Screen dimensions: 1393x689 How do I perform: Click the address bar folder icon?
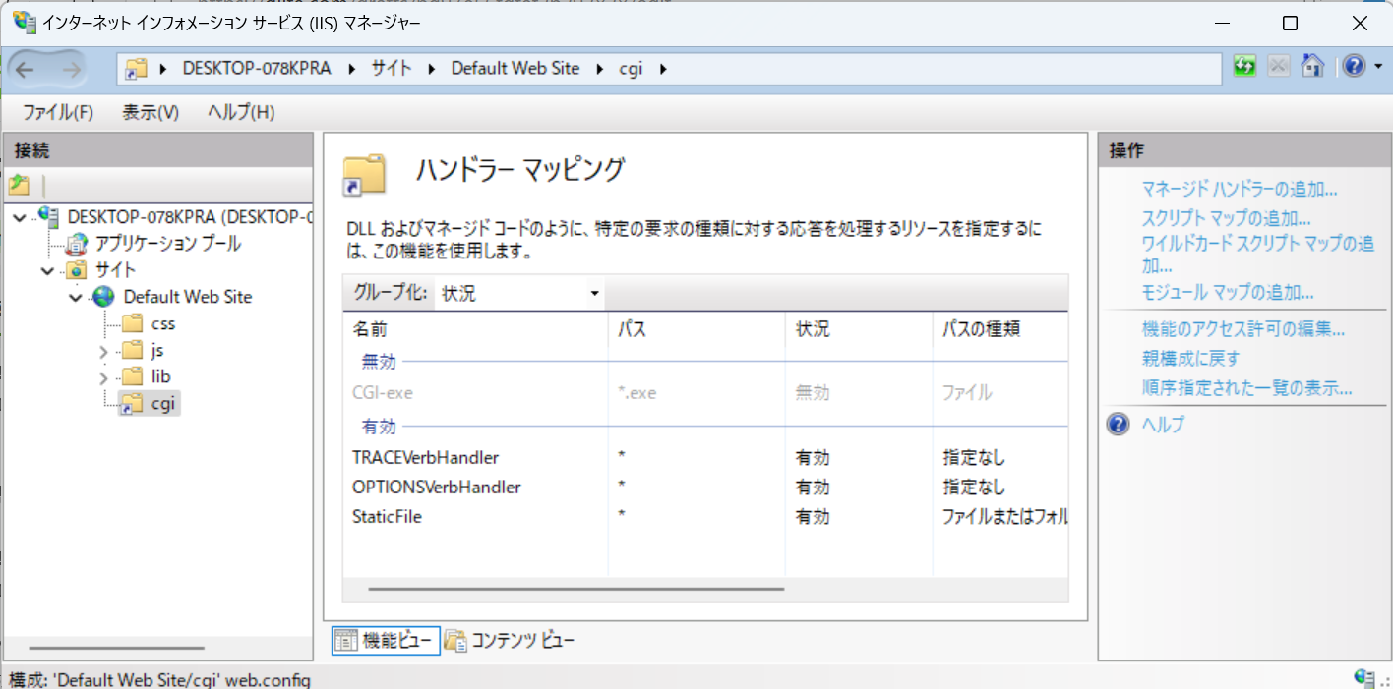tap(137, 69)
